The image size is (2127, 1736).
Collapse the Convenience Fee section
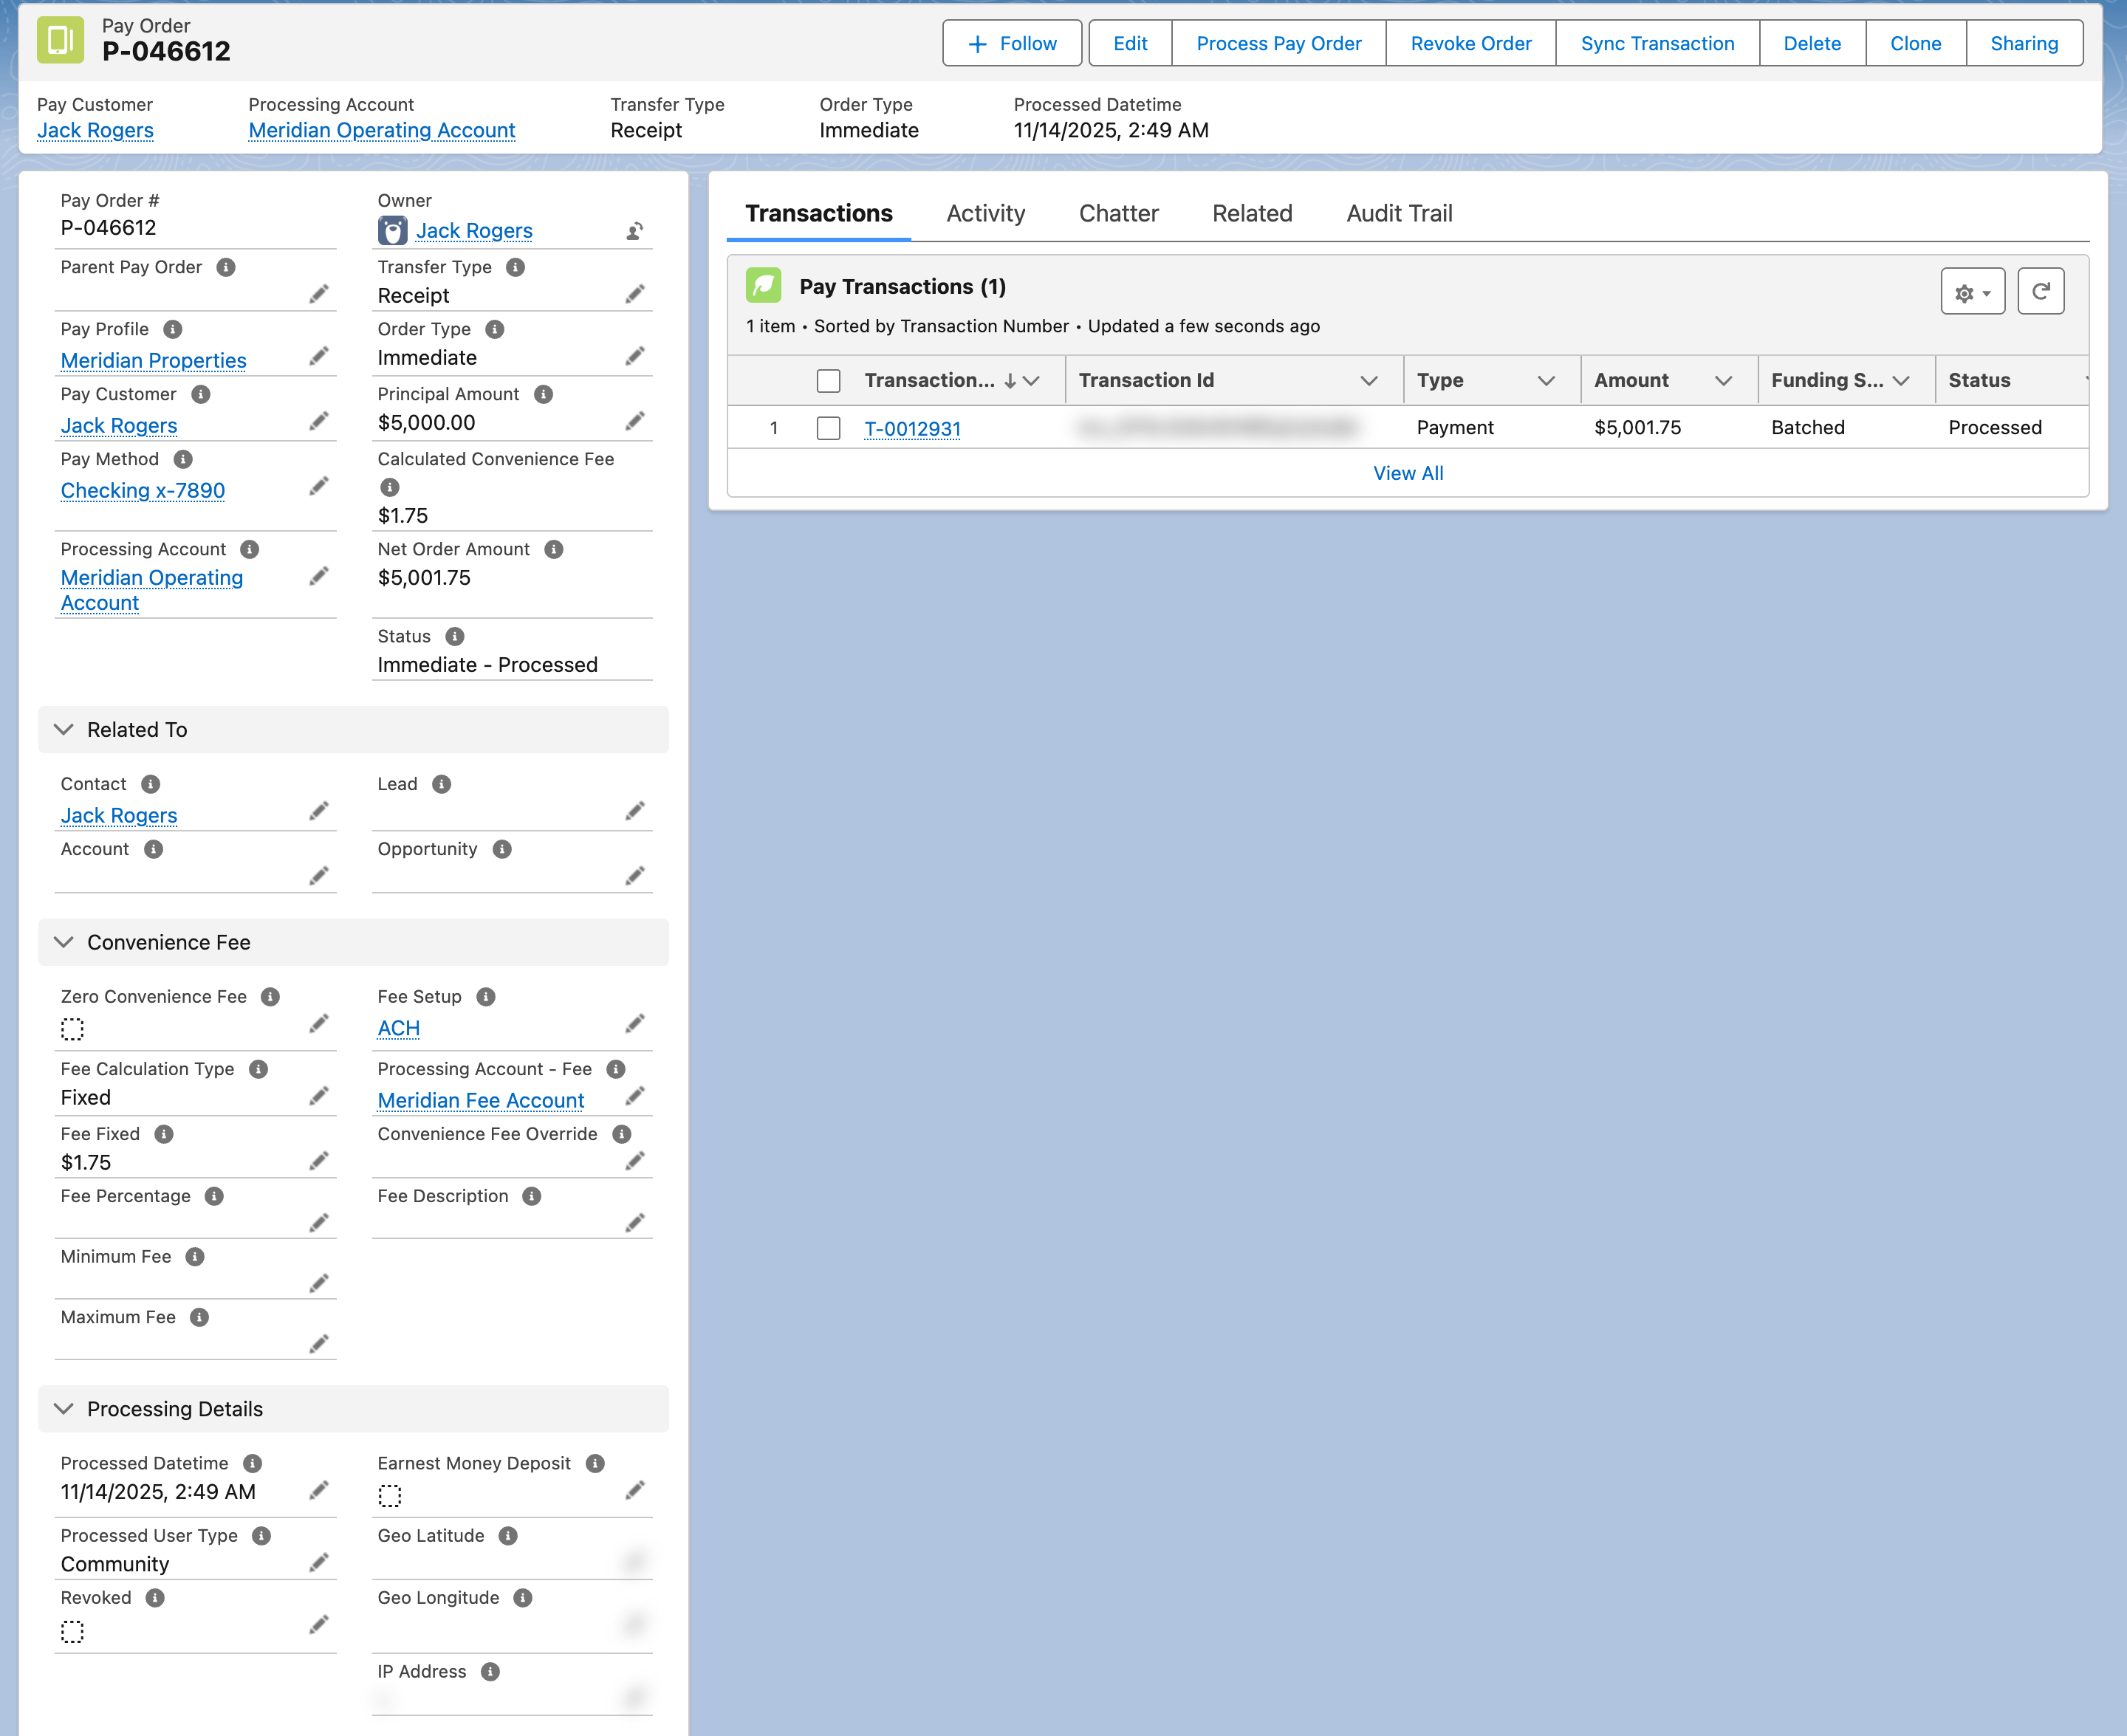[64, 942]
